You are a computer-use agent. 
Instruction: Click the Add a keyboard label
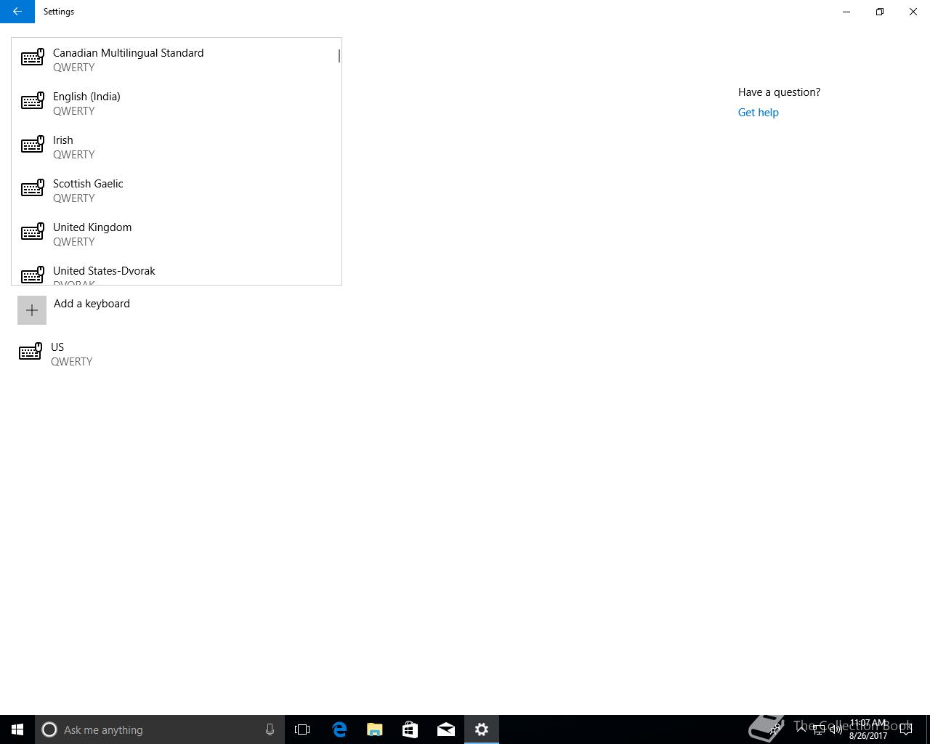click(92, 304)
